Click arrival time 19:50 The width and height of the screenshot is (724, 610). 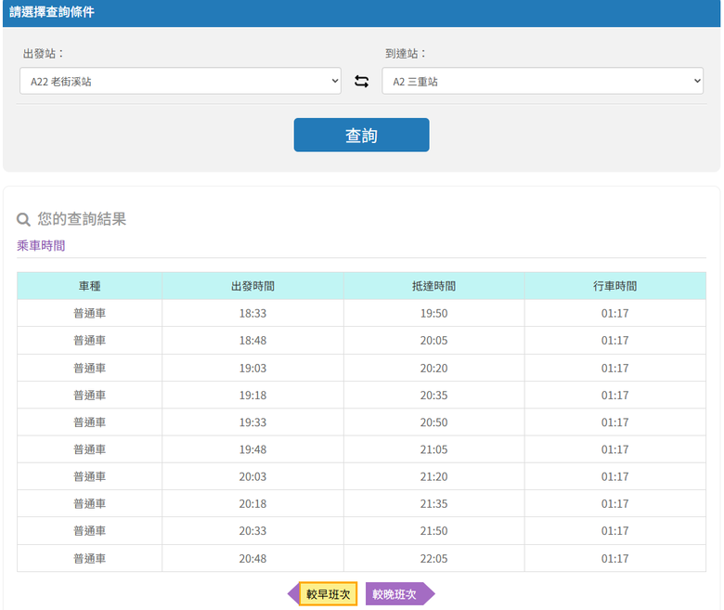coord(433,314)
